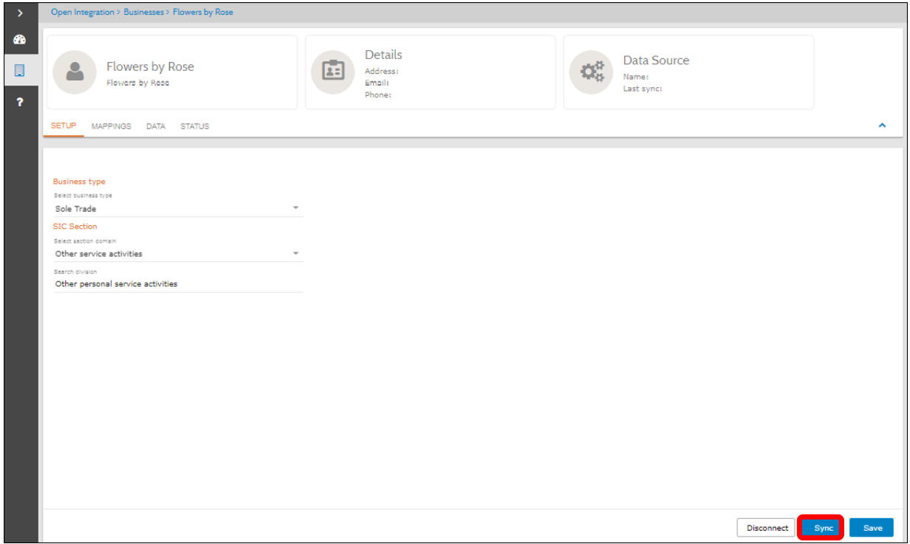Open help via question mark icon
This screenshot has width=910, height=544.
[x=20, y=103]
